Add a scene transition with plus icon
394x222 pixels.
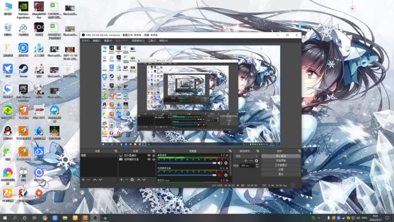pos(246,161)
